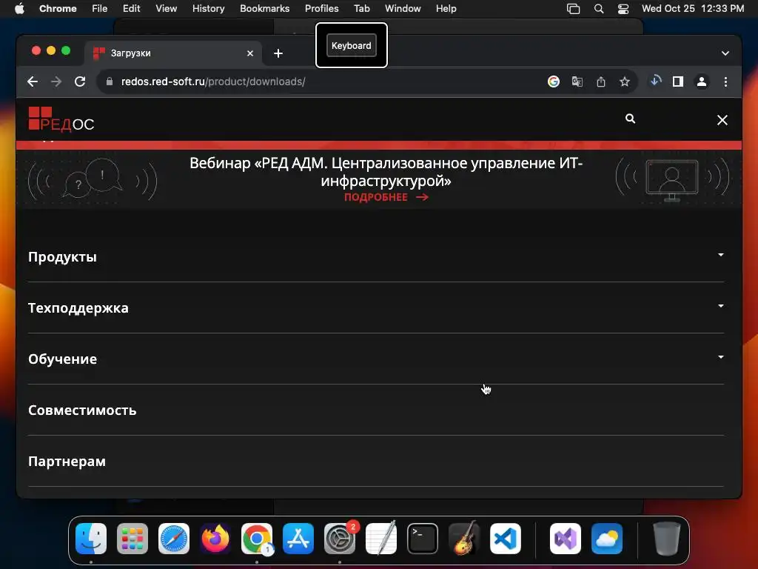Open Control Center in menu bar
The height and width of the screenshot is (569, 758).
click(623, 9)
